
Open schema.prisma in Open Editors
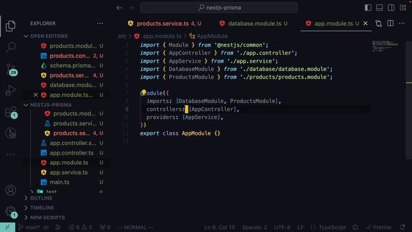point(72,66)
